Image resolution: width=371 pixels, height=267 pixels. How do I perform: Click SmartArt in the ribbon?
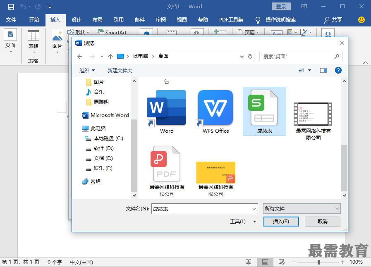coord(112,32)
